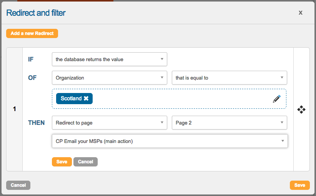Click the four-arrow move handle icon

click(301, 110)
